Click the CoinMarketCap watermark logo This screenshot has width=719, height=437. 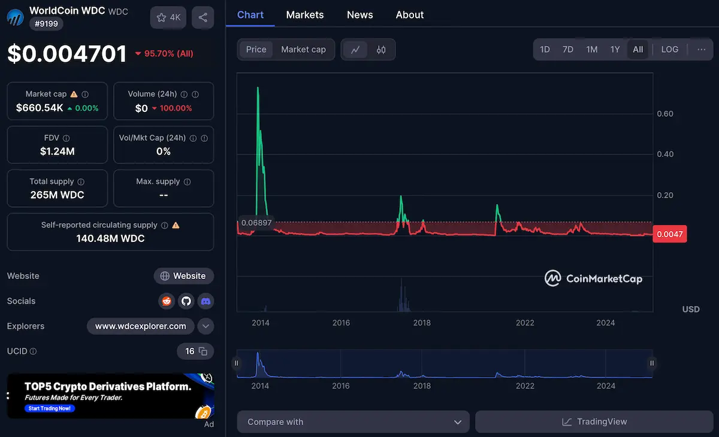593,278
